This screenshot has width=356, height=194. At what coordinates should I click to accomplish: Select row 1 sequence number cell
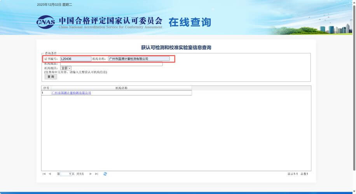point(46,93)
